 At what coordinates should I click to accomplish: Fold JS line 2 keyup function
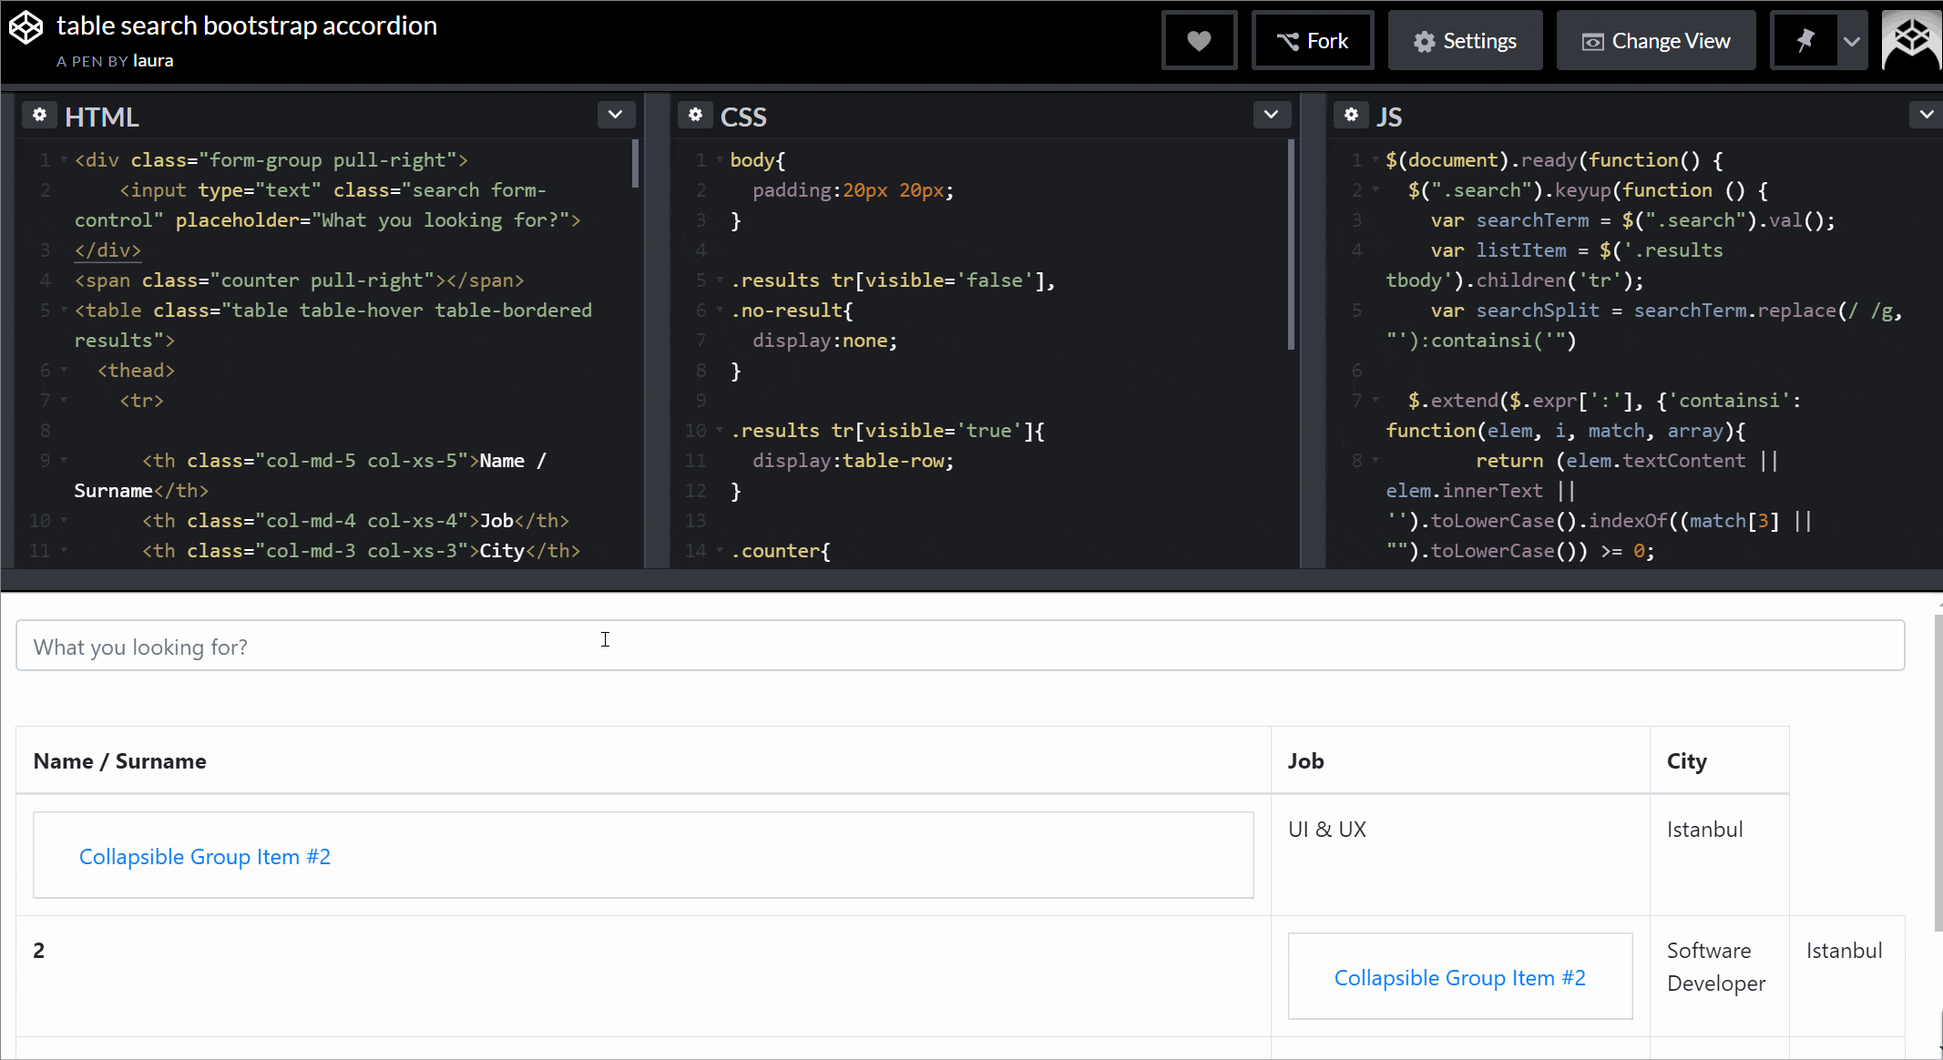tap(1375, 190)
